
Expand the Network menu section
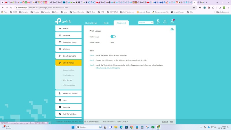click(x=68, y=35)
